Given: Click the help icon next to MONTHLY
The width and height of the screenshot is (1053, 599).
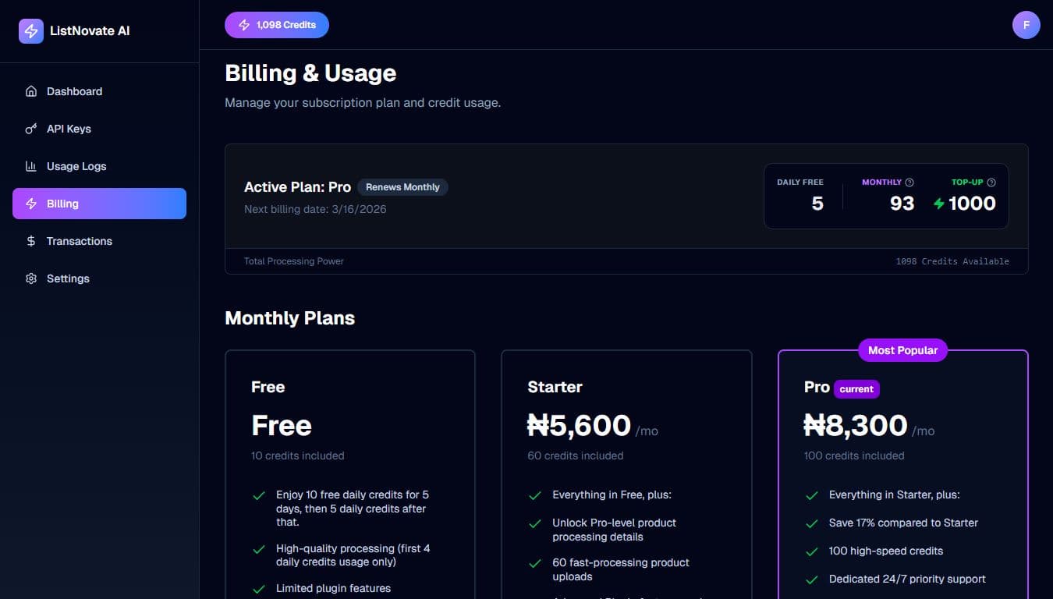Looking at the screenshot, I should [909, 181].
